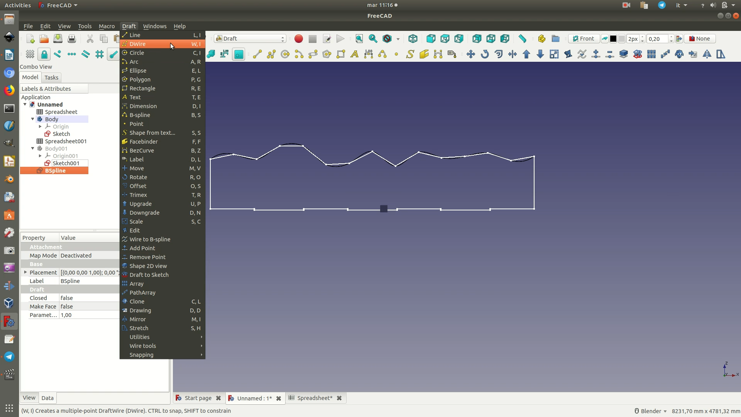Toggle snap to working plane
This screenshot has height=417, width=741.
pyautogui.click(x=239, y=54)
